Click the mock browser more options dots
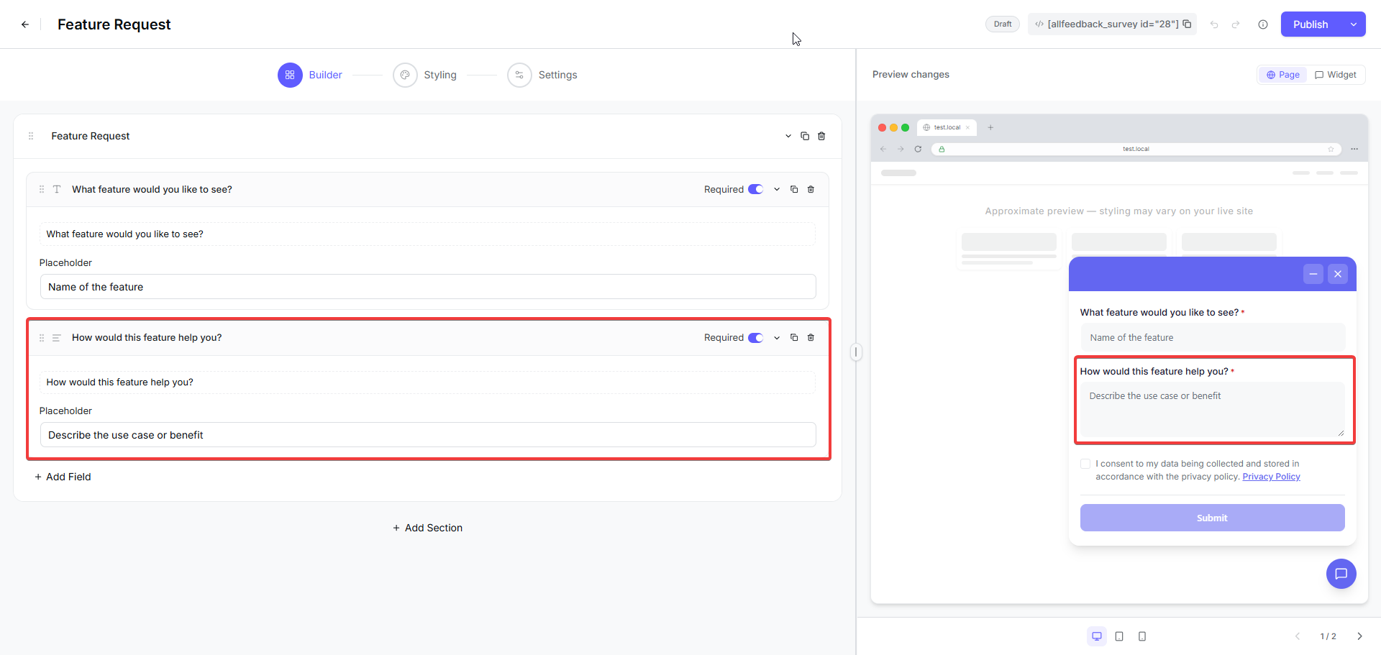This screenshot has width=1381, height=655. (1354, 149)
